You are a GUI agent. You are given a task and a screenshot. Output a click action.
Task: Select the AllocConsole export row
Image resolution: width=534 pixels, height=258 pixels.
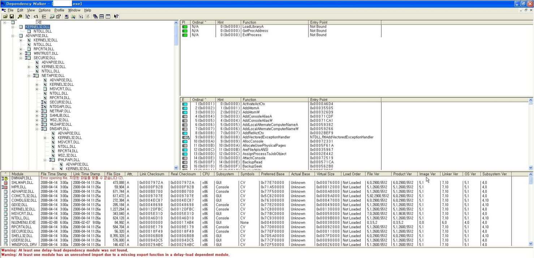click(x=280, y=142)
